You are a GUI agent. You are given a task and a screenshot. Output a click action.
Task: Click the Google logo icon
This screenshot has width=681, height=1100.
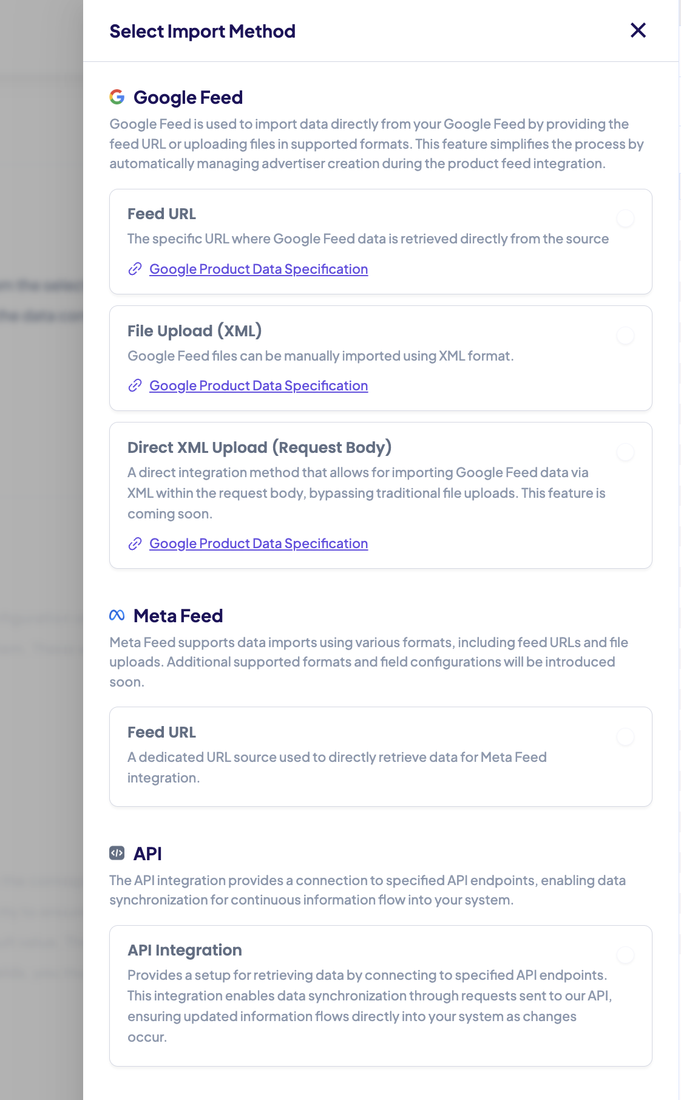point(117,97)
